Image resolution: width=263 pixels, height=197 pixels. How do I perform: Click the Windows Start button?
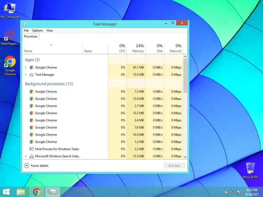point(6,192)
